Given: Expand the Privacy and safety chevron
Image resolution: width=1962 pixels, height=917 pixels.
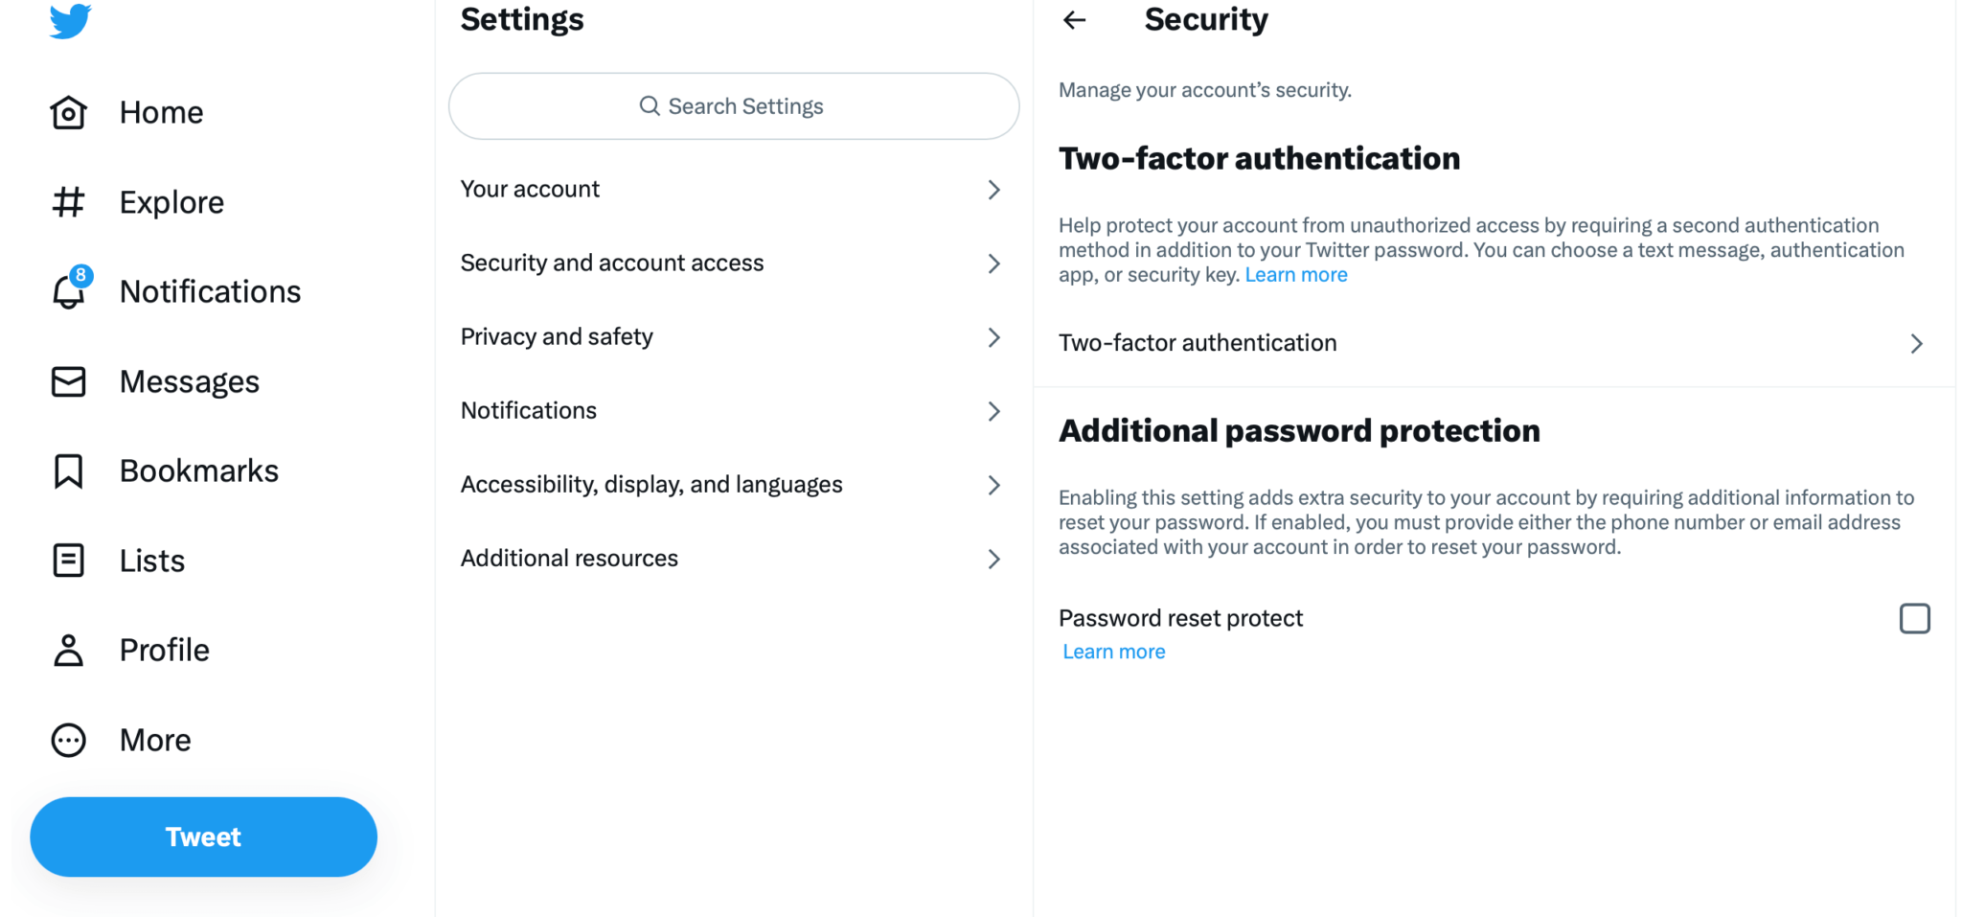Looking at the screenshot, I should [x=994, y=337].
